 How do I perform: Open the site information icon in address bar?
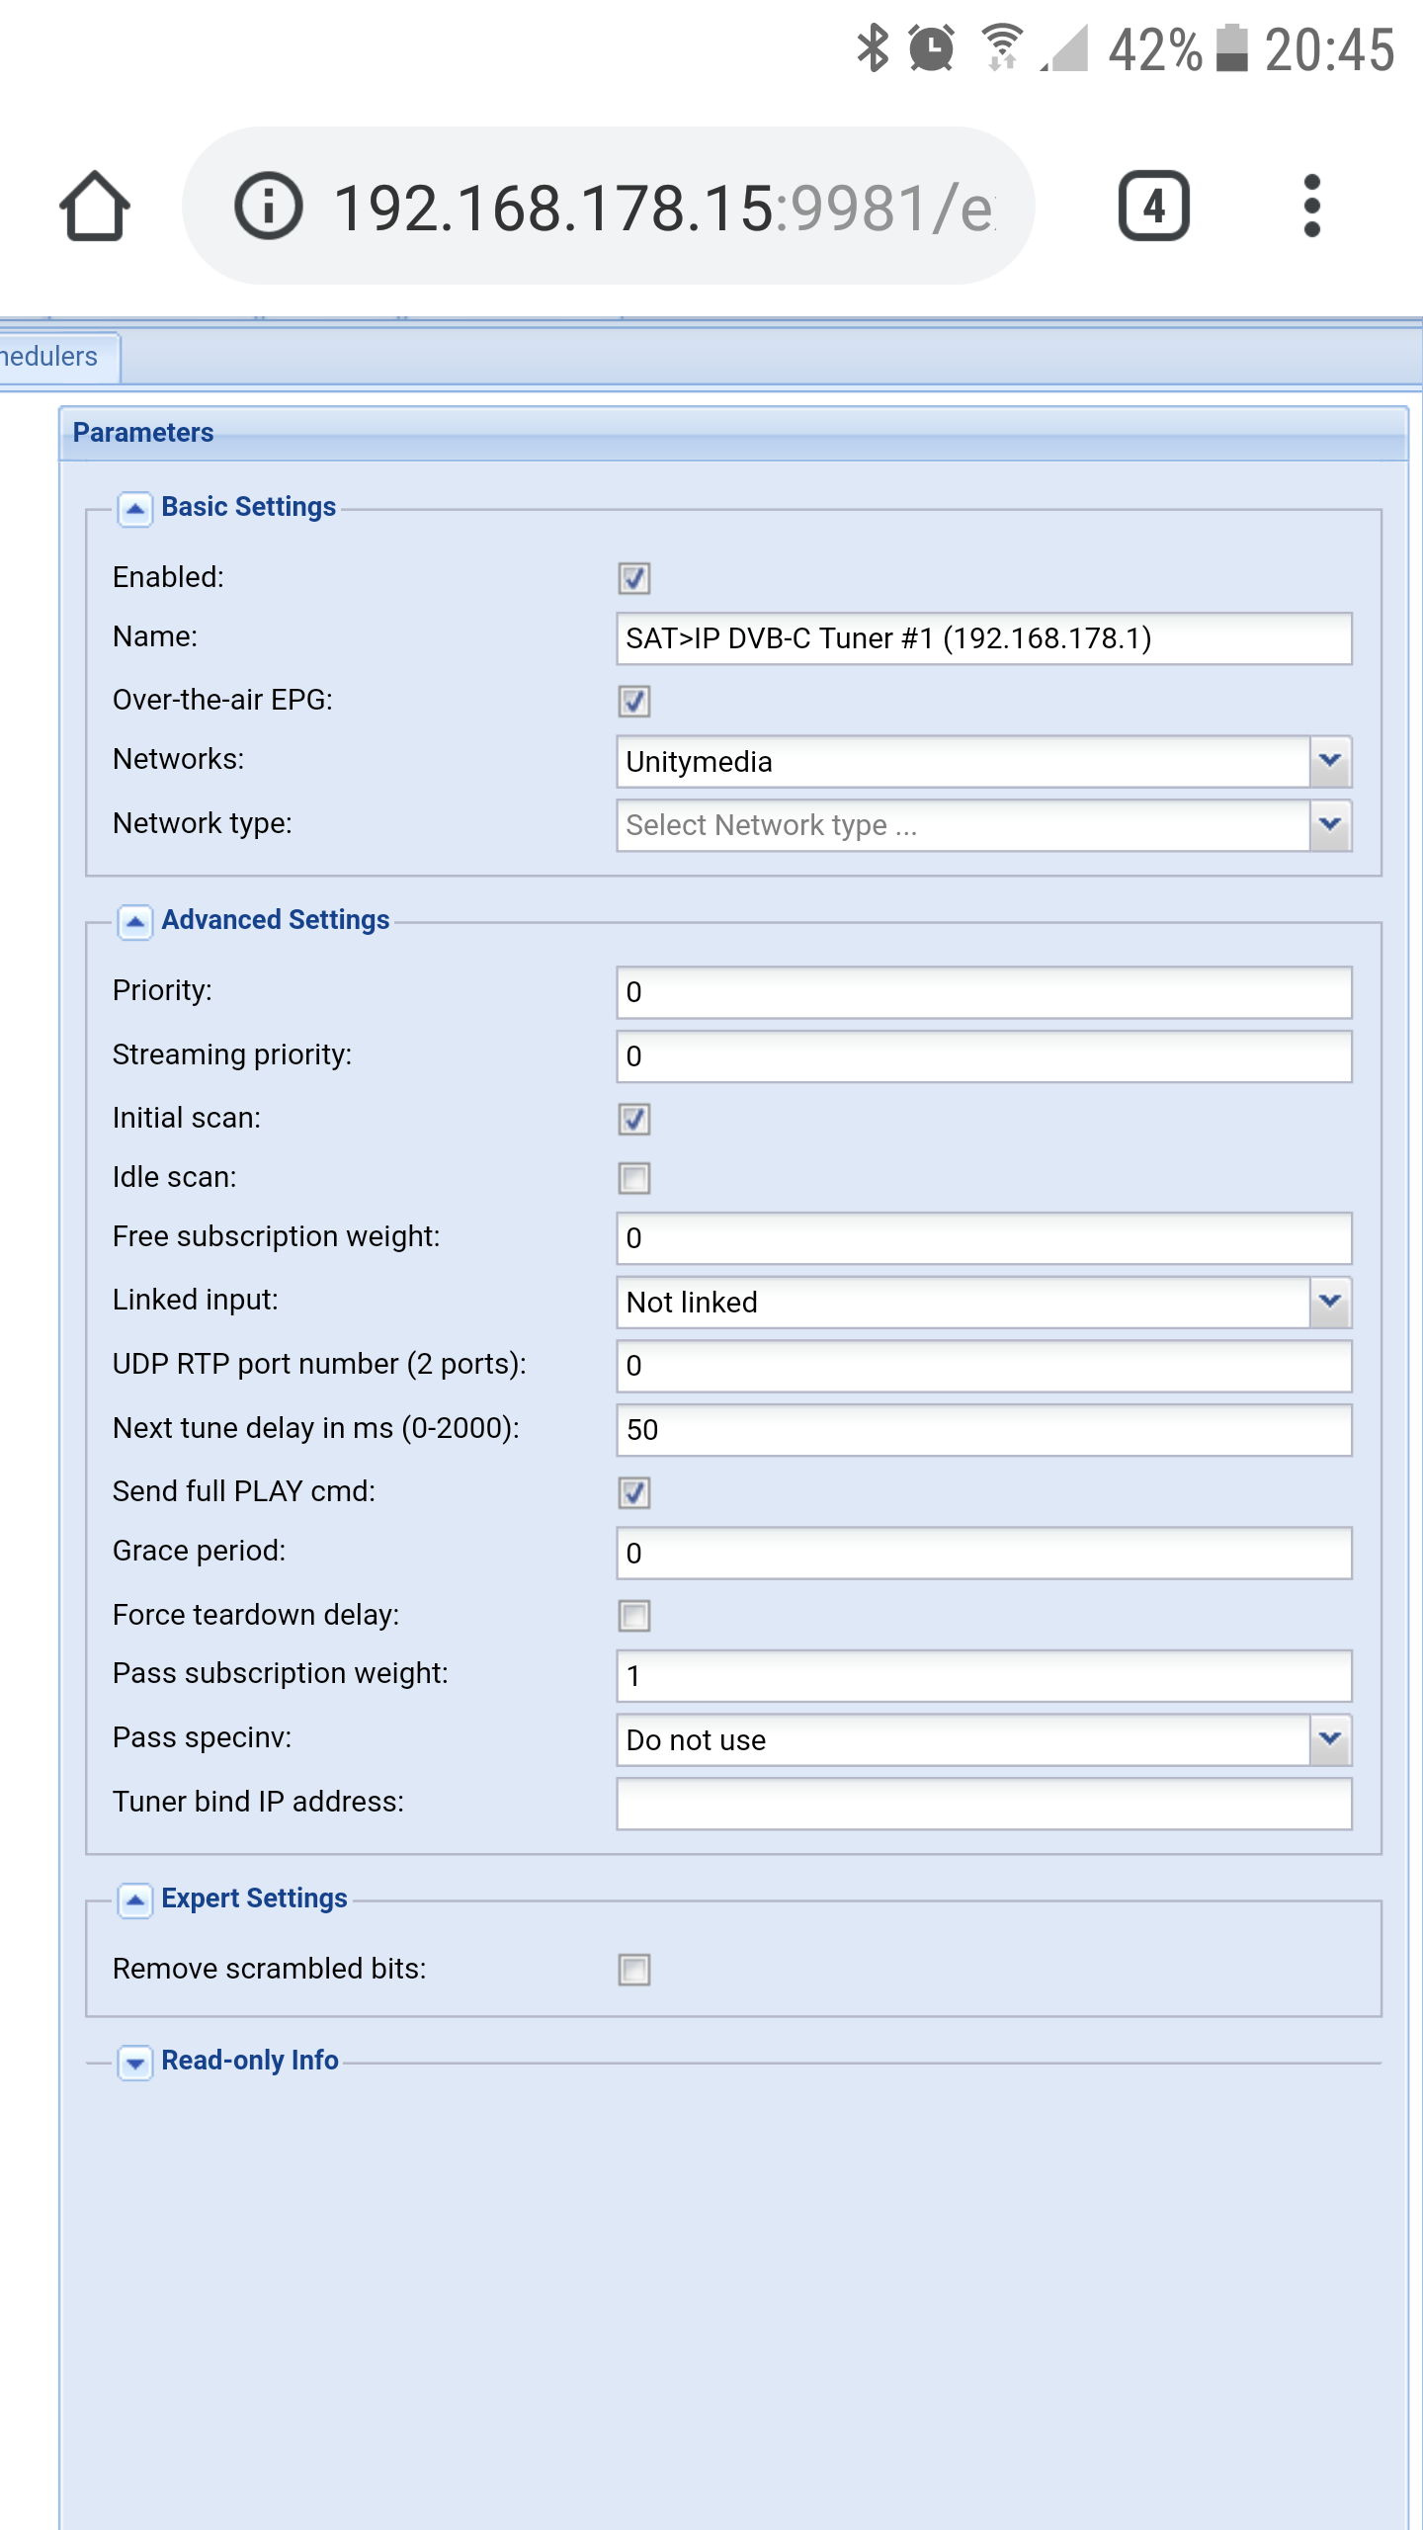[268, 207]
